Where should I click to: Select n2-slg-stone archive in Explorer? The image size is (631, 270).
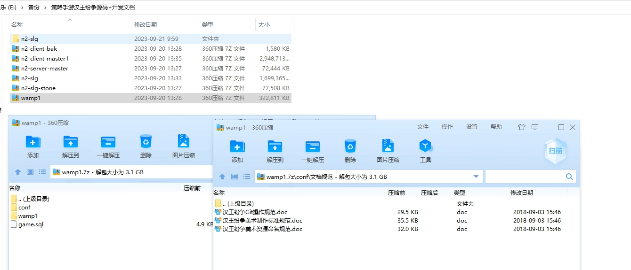pos(150,88)
